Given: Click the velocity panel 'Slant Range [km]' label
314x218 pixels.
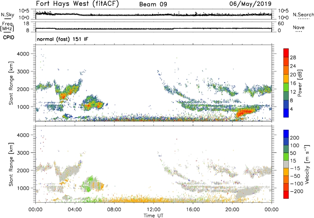Looking at the screenshot, I should 11,164.
